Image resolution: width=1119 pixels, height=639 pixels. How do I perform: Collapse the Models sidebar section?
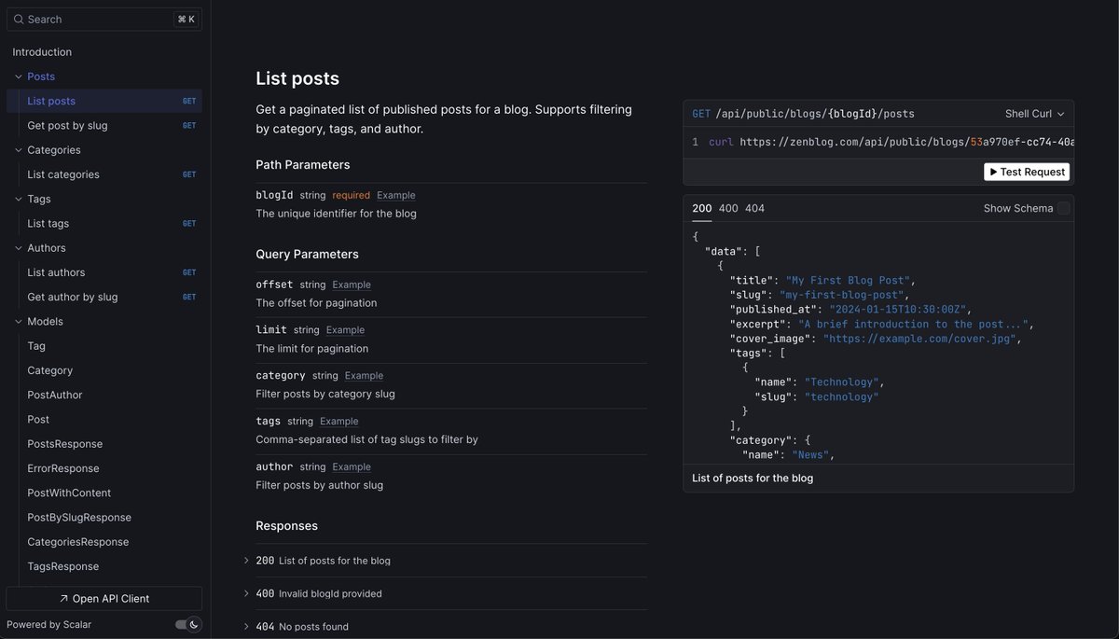pyautogui.click(x=19, y=322)
